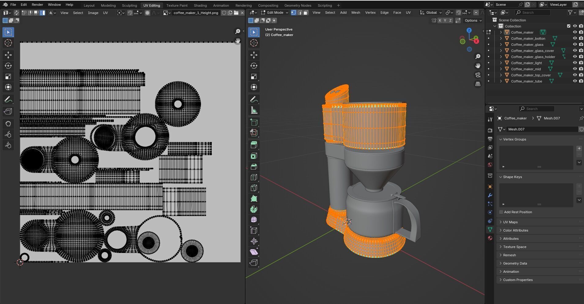The height and width of the screenshot is (304, 584).
Task: Select the Rotate tool in 3D viewport
Action: coord(254,66)
